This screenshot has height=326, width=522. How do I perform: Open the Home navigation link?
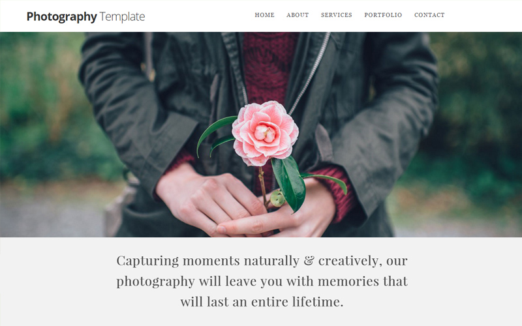pyautogui.click(x=264, y=15)
